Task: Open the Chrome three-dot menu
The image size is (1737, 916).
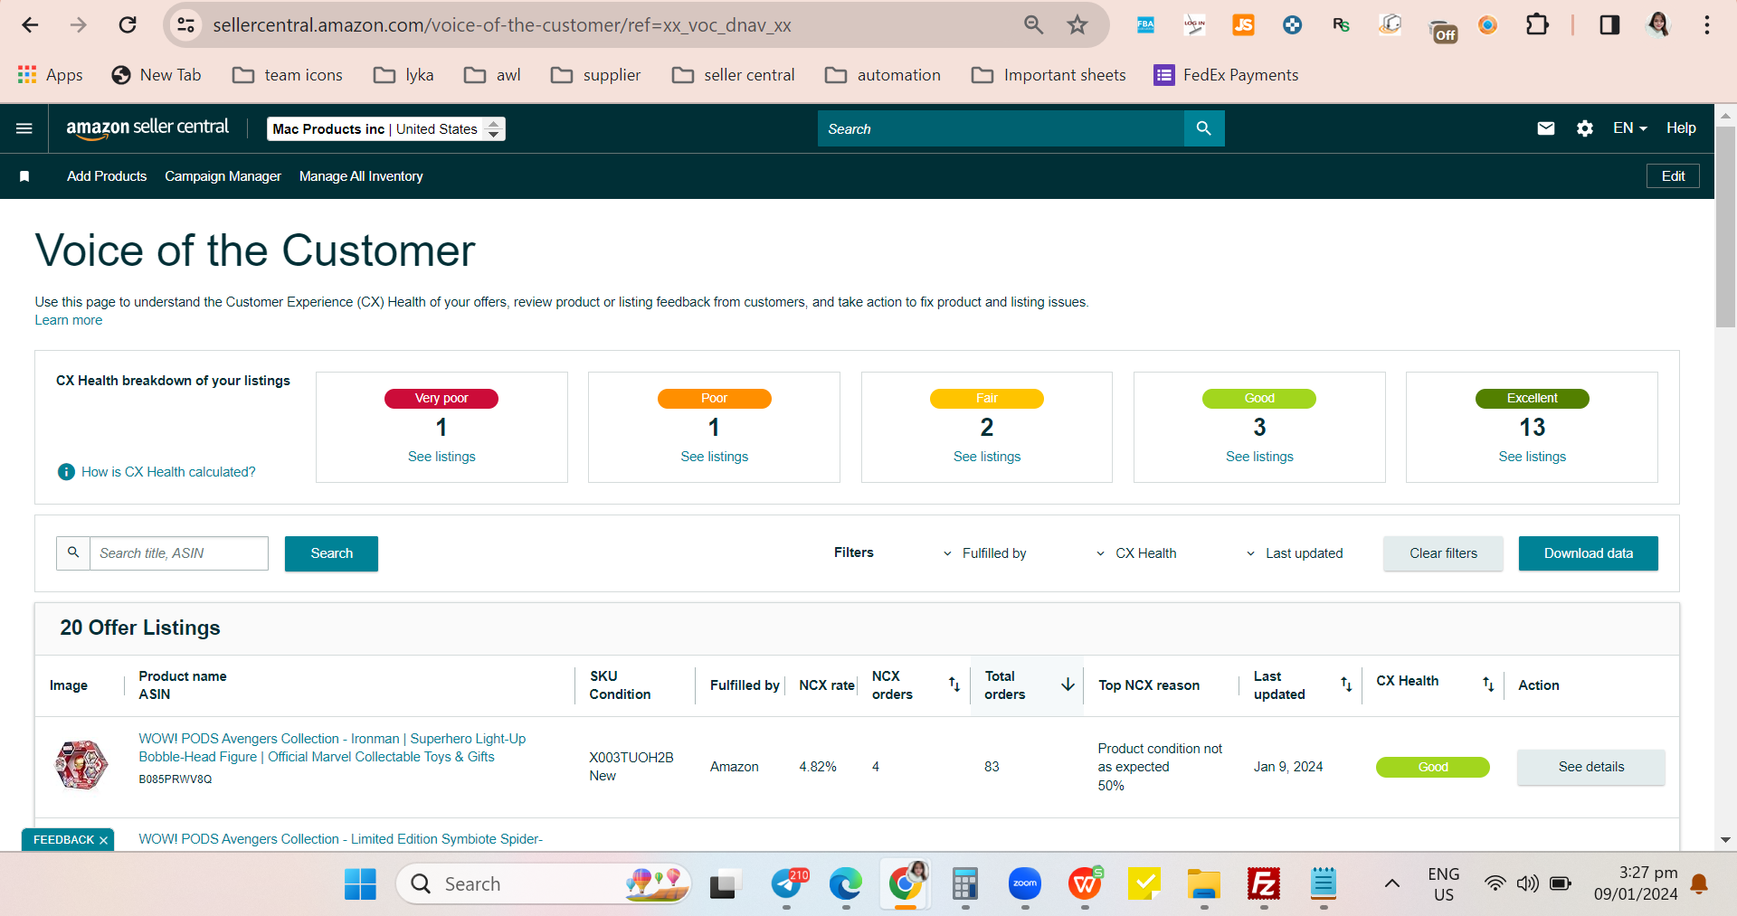Action: pyautogui.click(x=1707, y=25)
